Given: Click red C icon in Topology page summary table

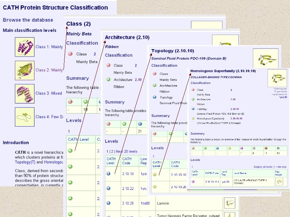Looking at the screenshot, I should 155,134.
